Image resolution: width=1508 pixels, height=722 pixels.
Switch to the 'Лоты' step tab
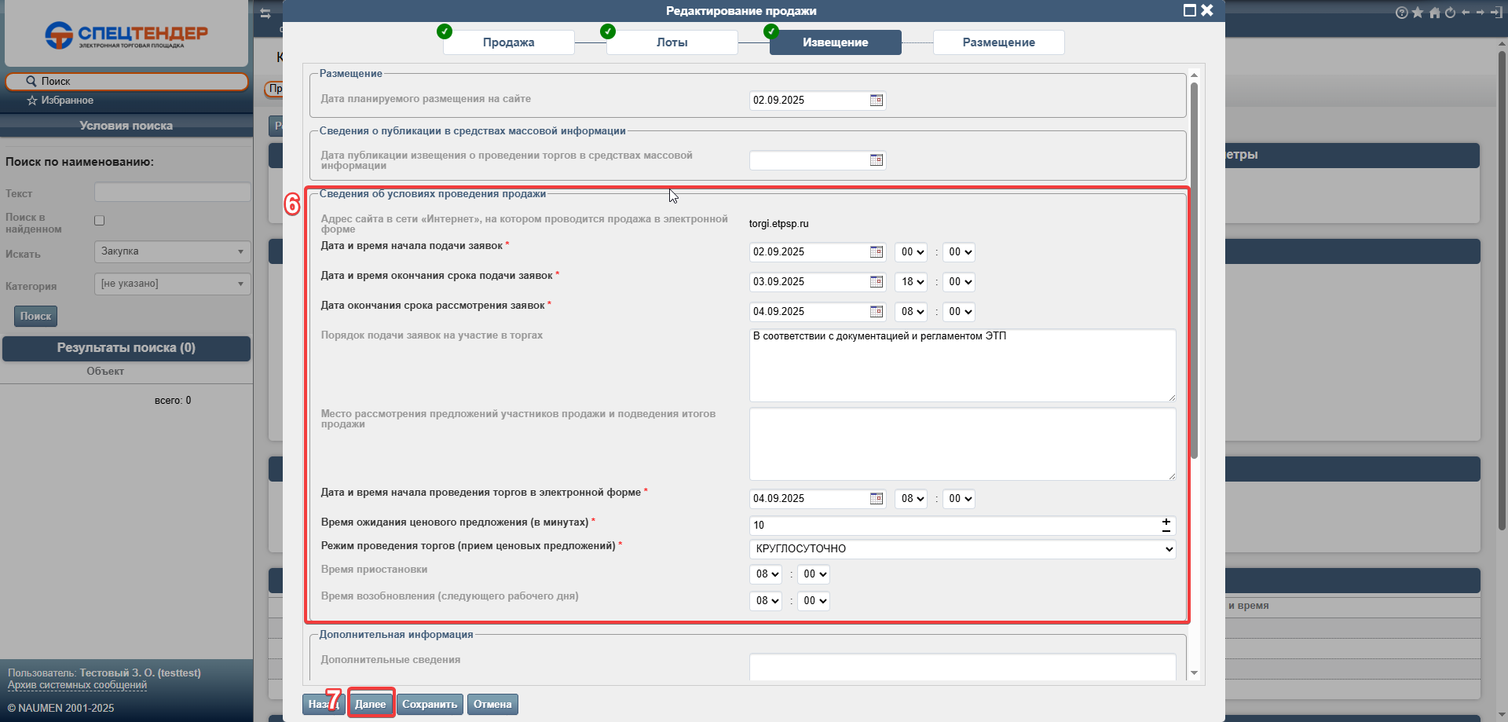click(672, 42)
